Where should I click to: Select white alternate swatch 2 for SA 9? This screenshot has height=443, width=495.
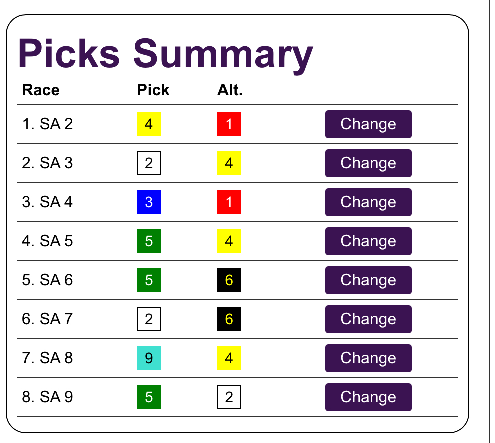229,397
